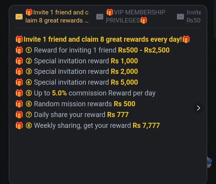The height and width of the screenshot is (184, 216).
Task: Click the envelope icon on the third tab
Action: click(180, 17)
